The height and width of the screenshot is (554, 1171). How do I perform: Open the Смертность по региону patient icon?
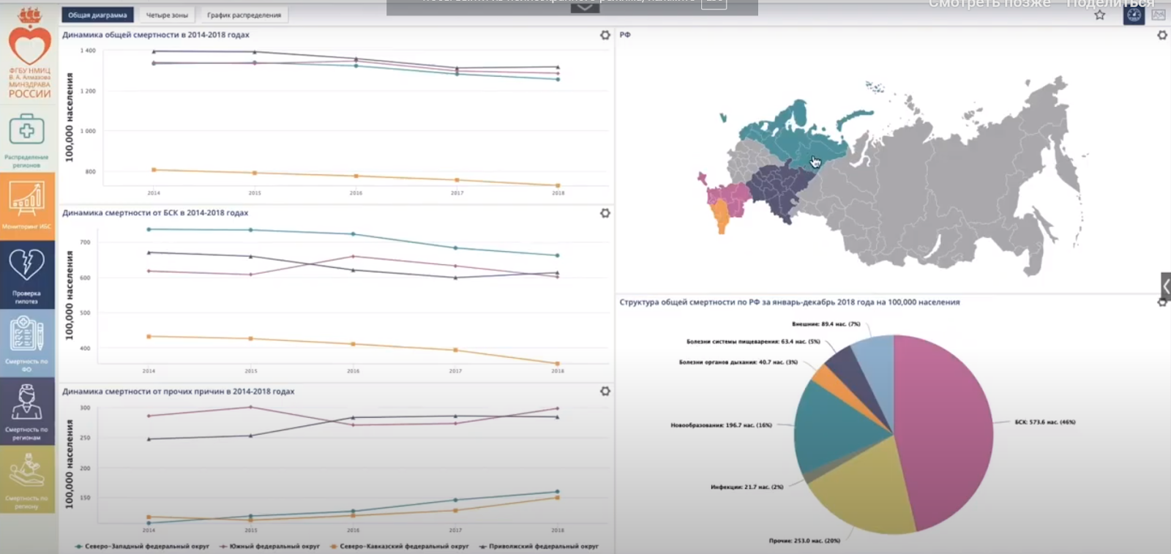(27, 479)
